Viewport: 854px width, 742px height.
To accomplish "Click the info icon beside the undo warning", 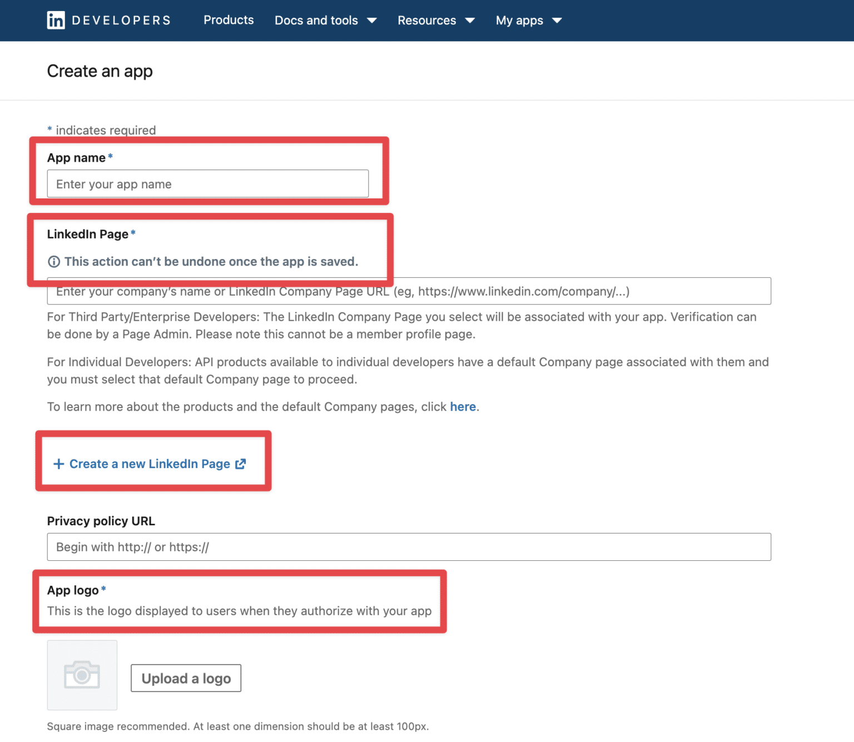I will coord(53,261).
